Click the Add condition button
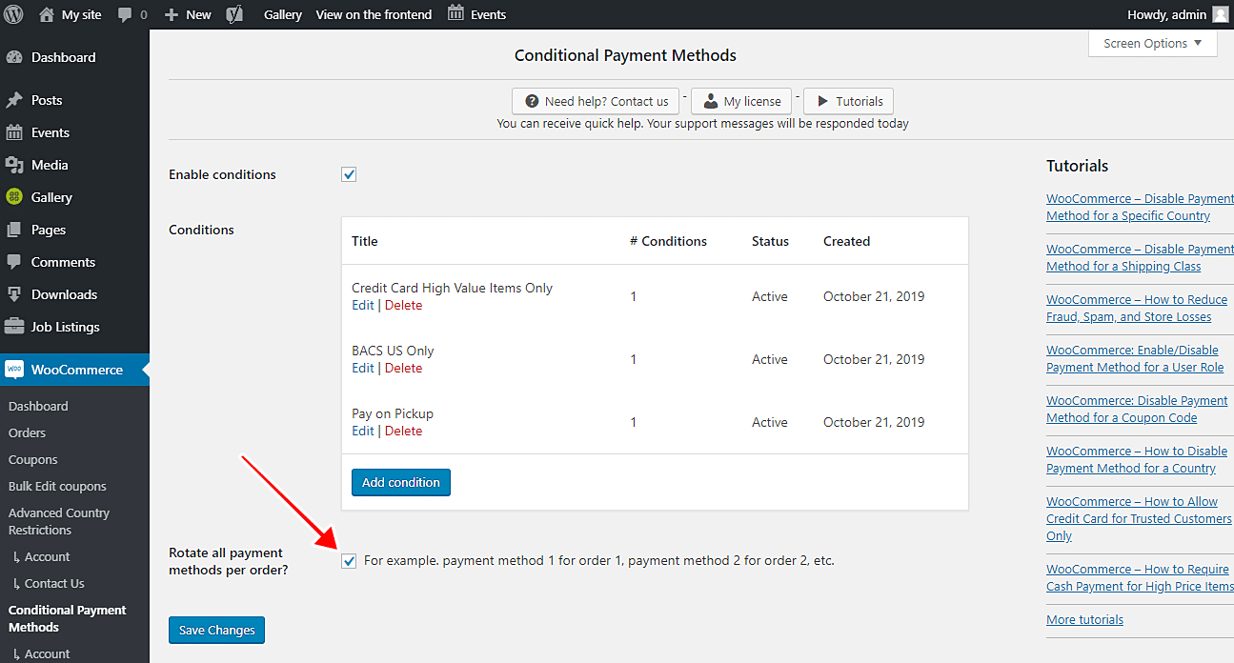 tap(400, 482)
